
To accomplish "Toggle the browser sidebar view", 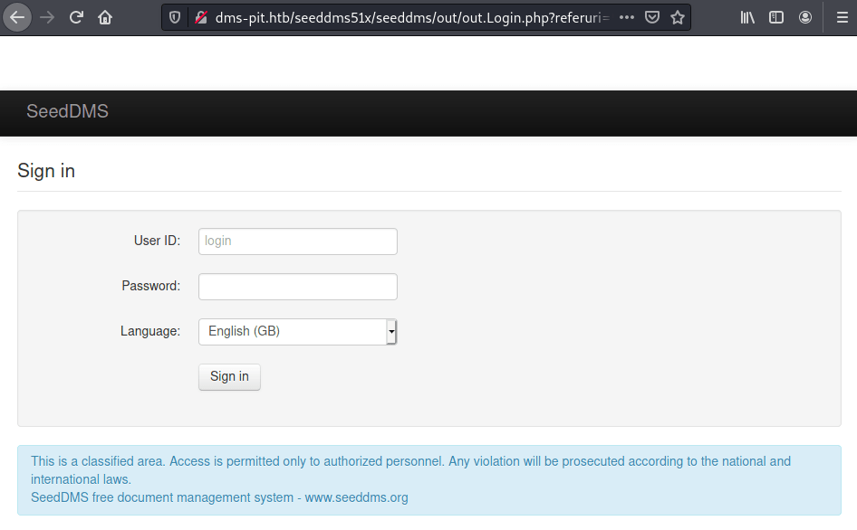I will [776, 17].
